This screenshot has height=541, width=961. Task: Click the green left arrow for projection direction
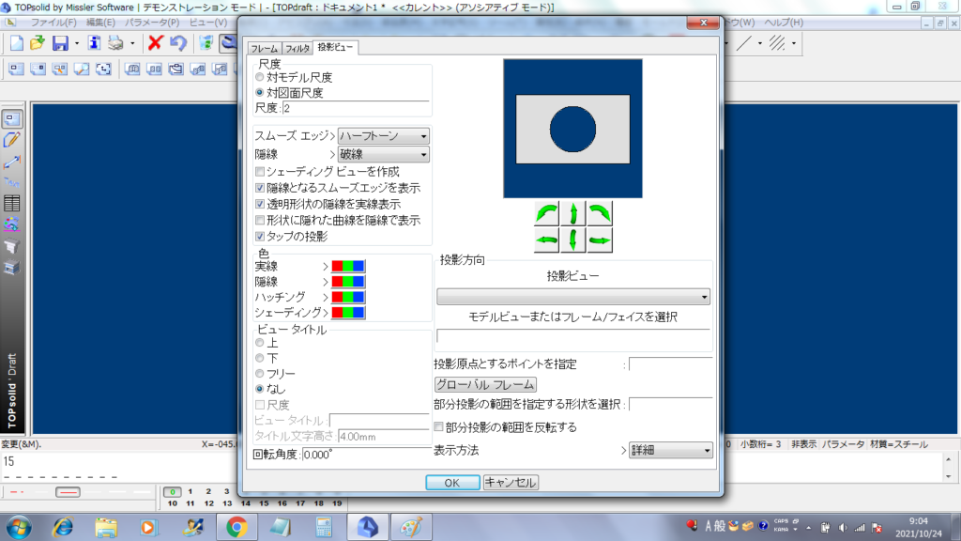(546, 240)
